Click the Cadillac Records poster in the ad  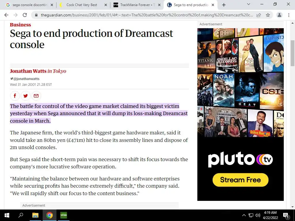click(227, 56)
